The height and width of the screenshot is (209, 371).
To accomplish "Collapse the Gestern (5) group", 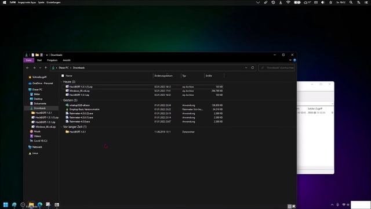I will point(62,100).
